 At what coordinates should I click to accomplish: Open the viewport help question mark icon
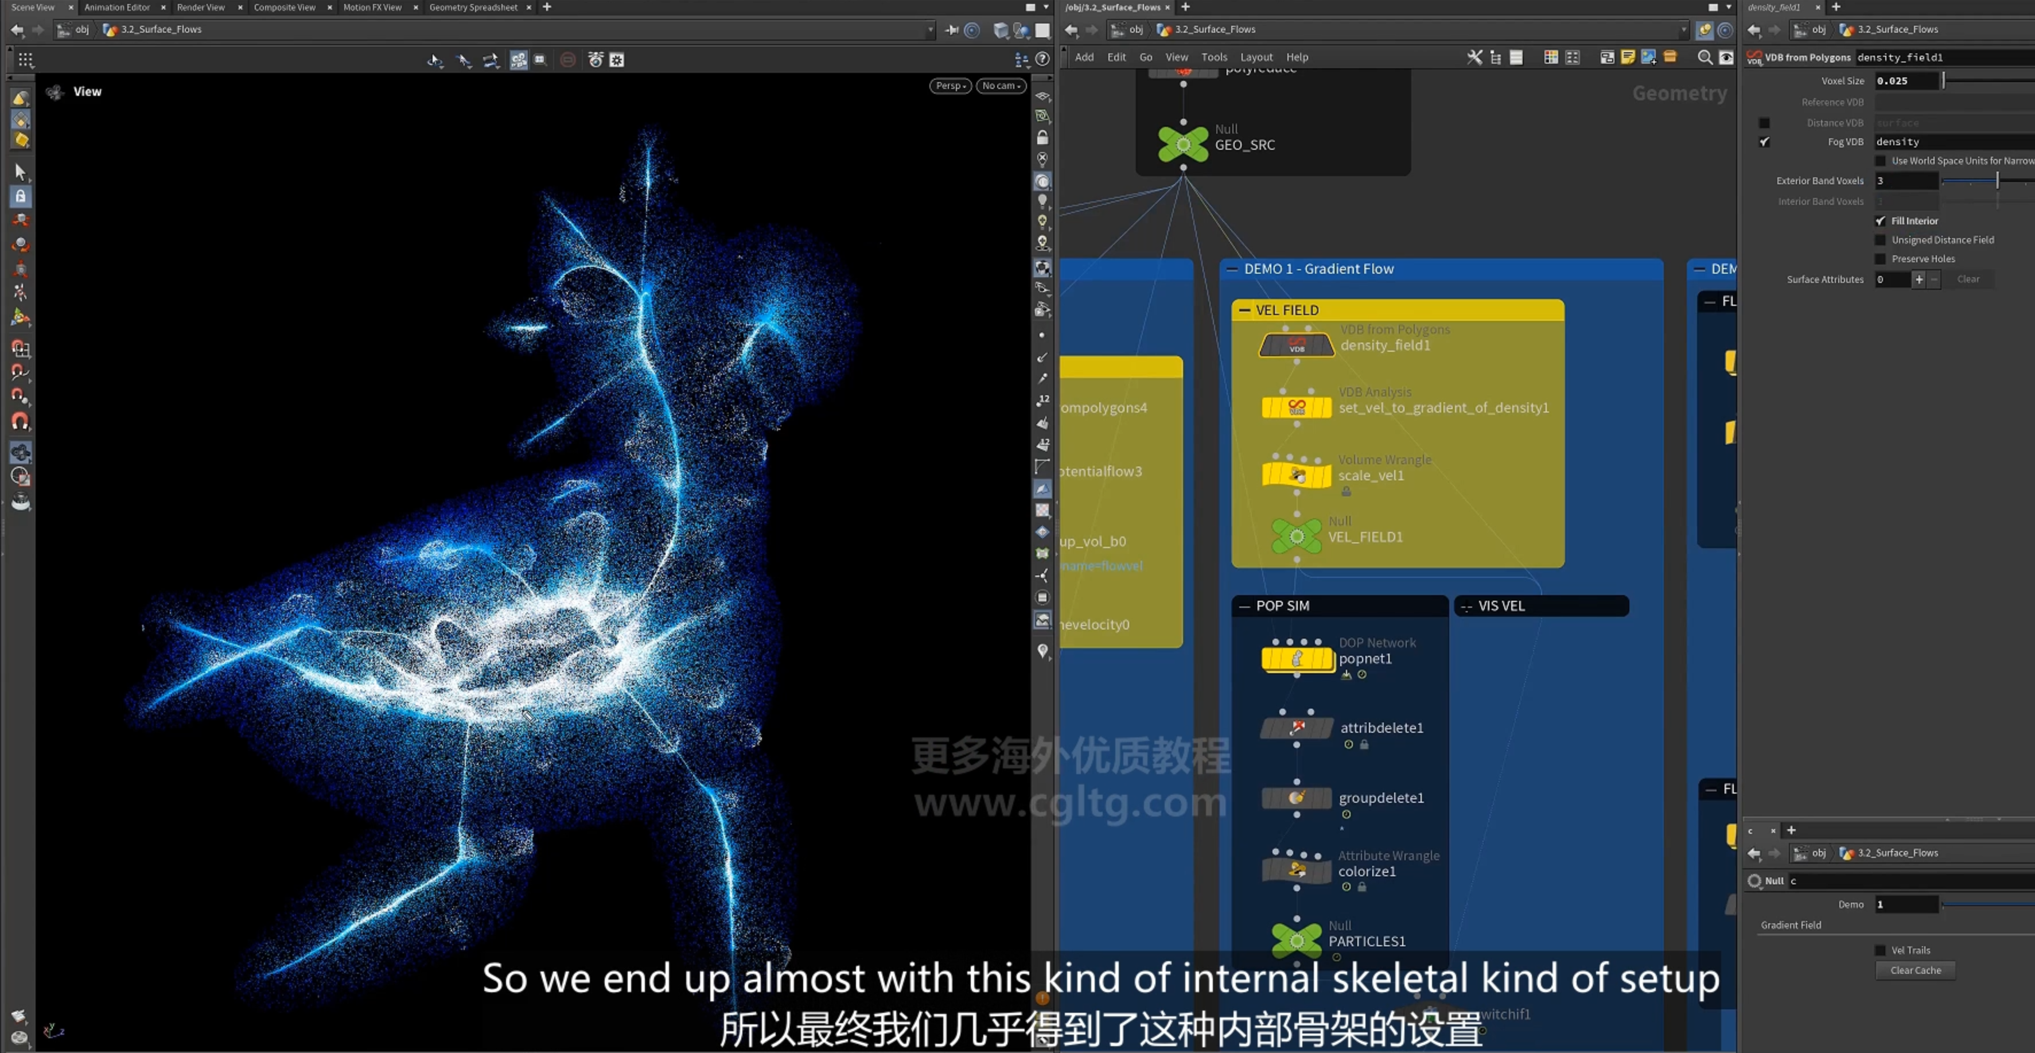1043,59
